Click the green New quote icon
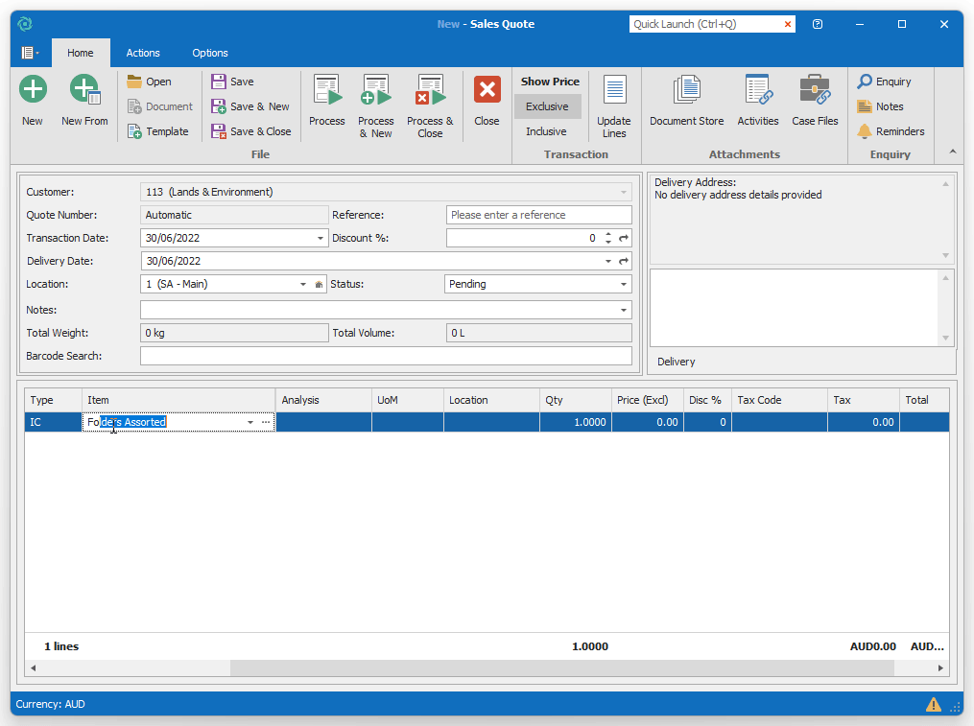The height and width of the screenshot is (726, 974). 33,91
